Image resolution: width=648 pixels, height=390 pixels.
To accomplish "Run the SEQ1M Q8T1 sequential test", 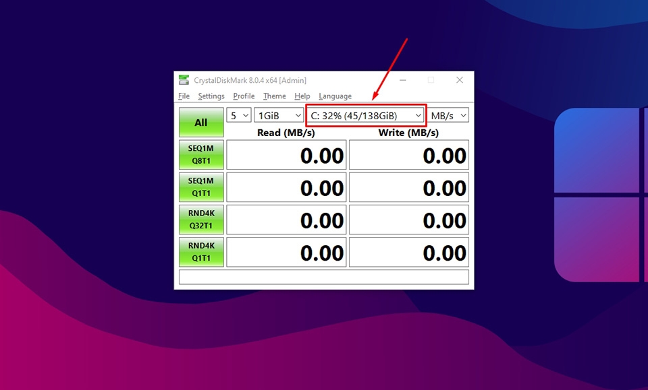I will pyautogui.click(x=200, y=154).
